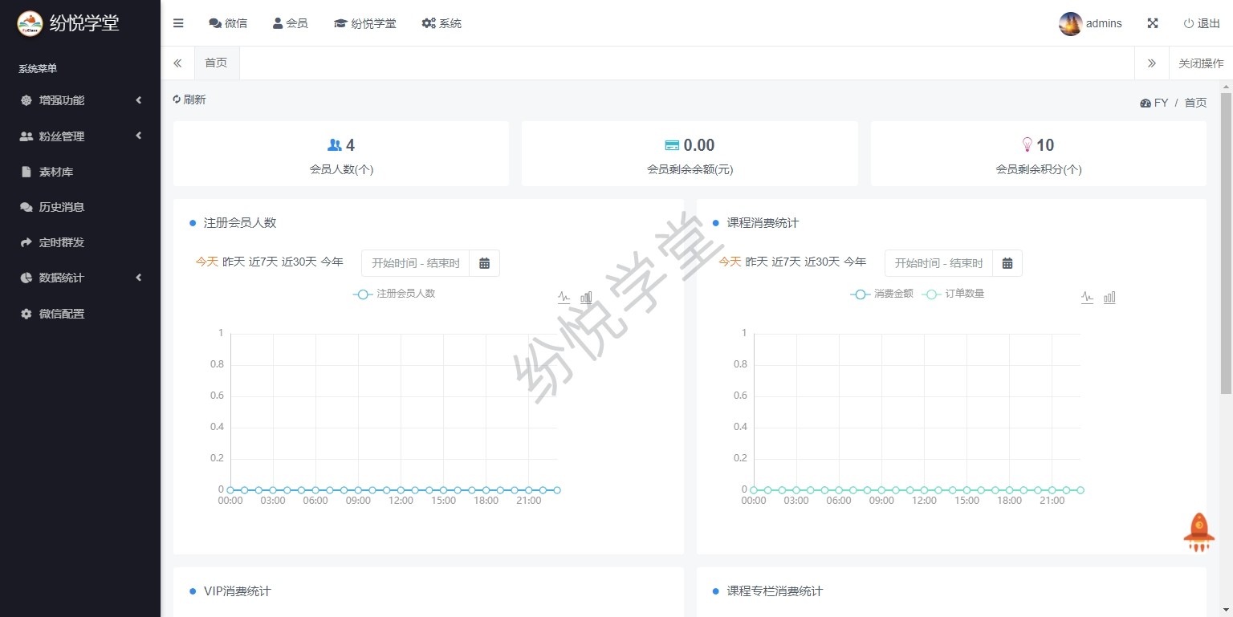Open calendar picker in 课程消费统计 panel
This screenshot has height=617, width=1233.
[x=1007, y=263]
